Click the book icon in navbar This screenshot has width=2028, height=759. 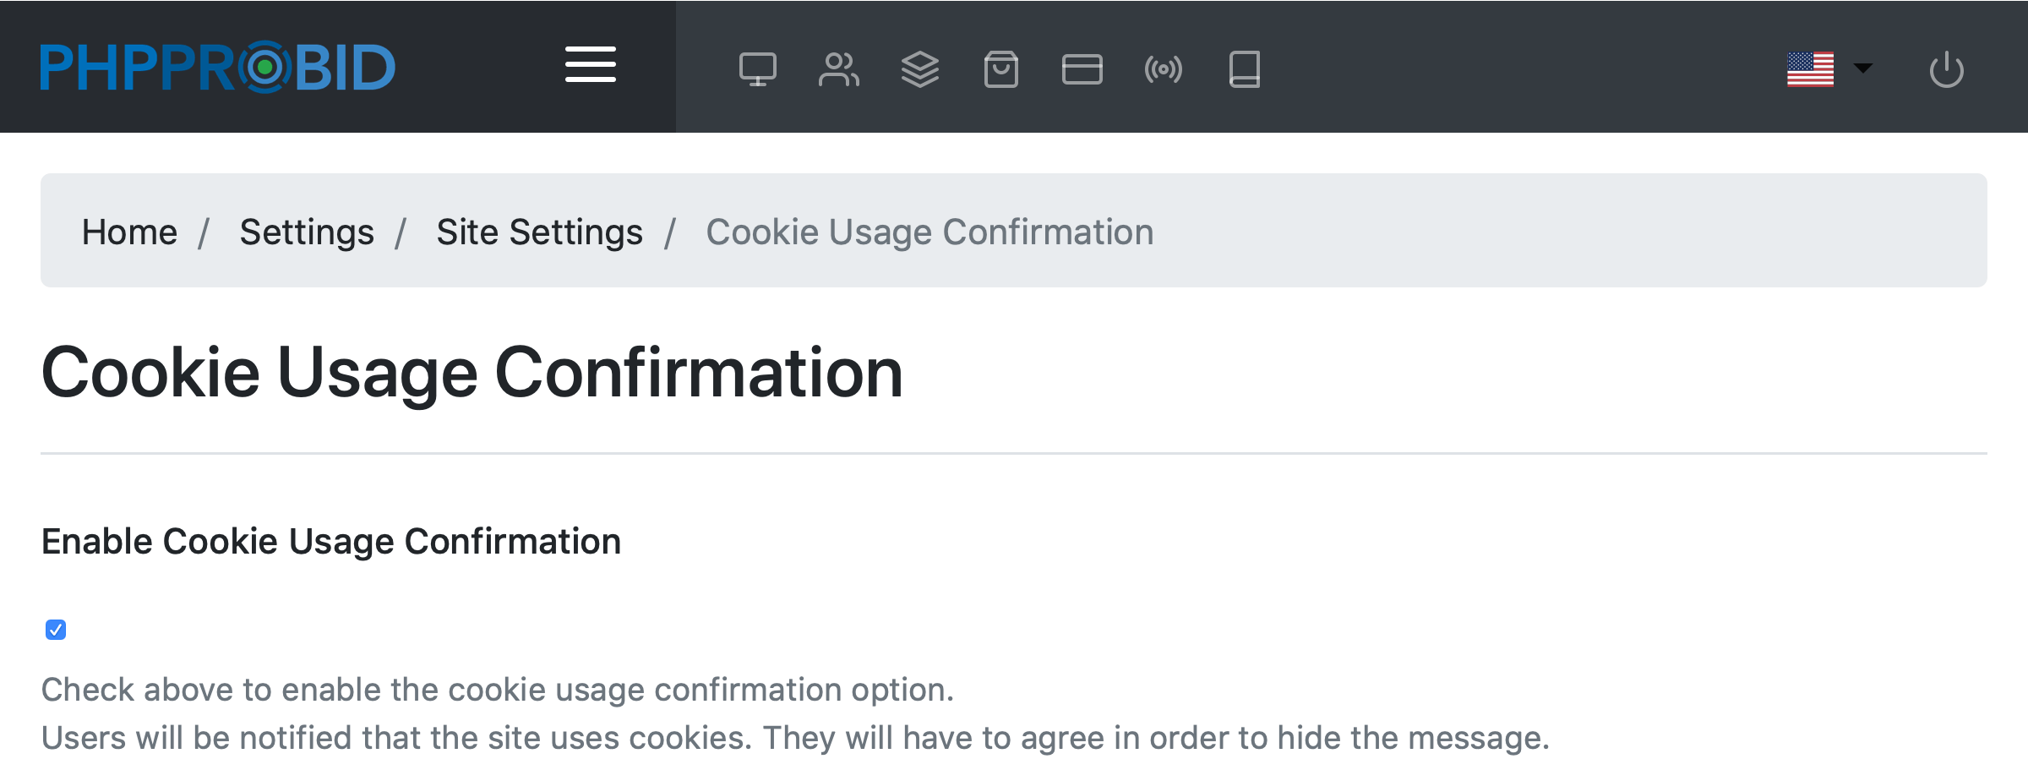1244,69
